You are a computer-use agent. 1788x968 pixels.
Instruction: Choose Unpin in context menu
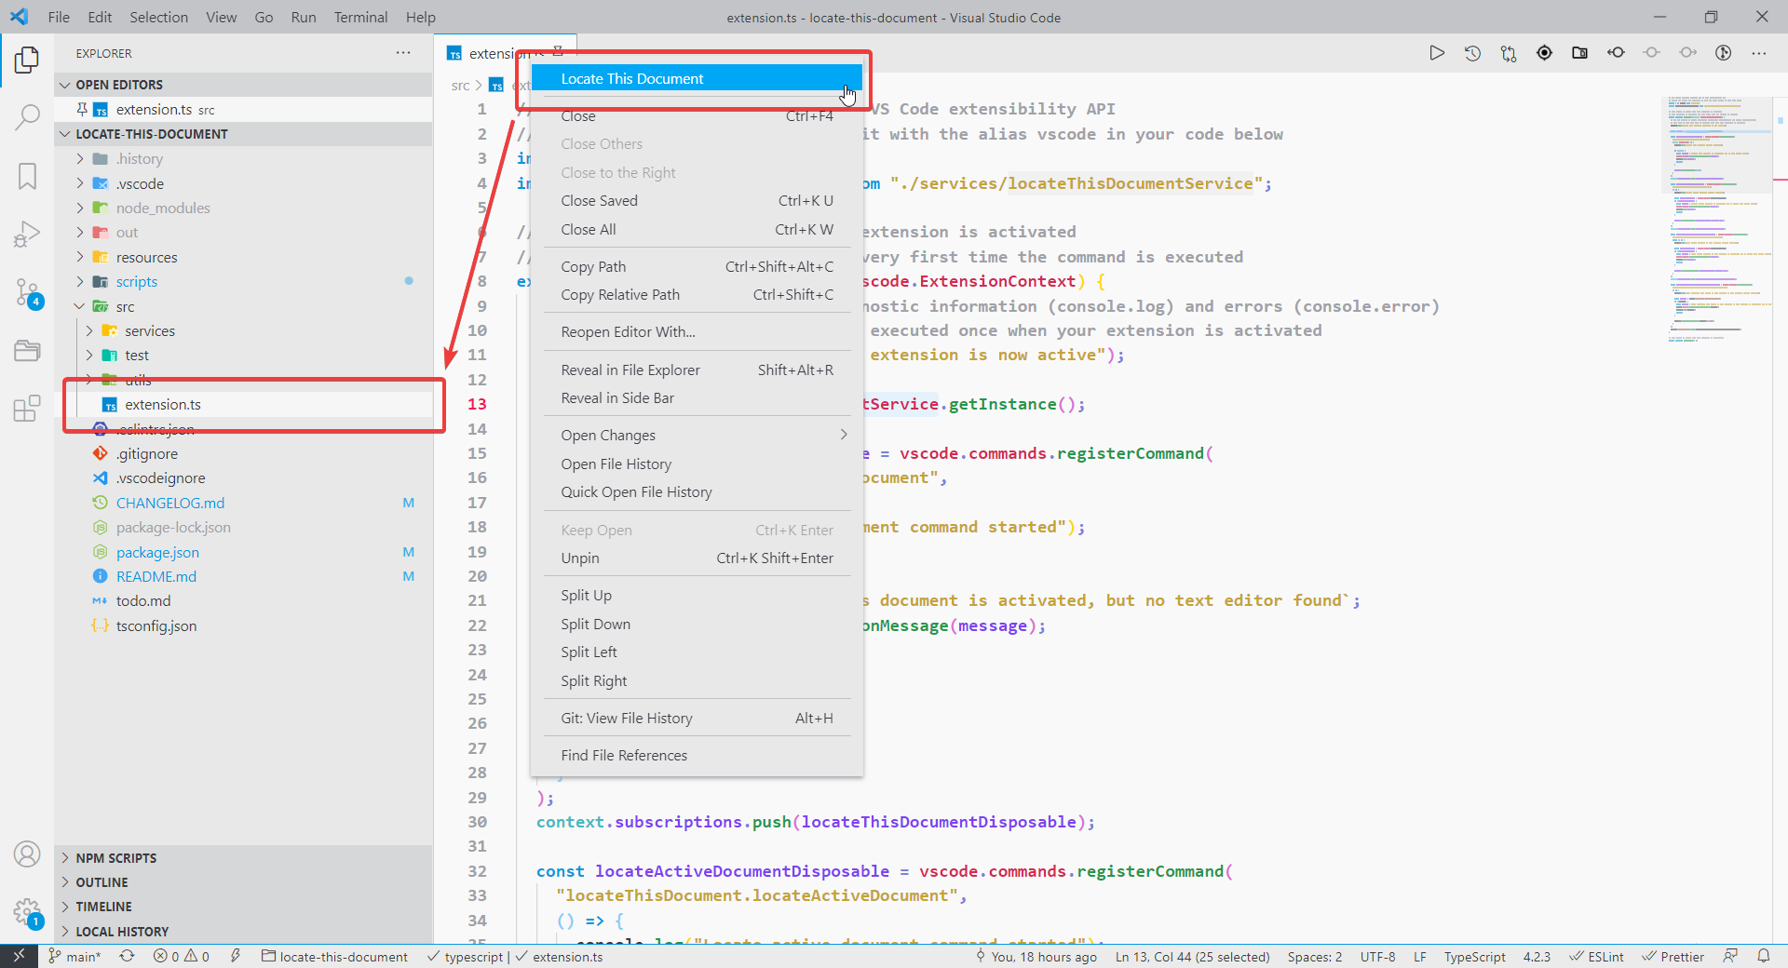pyautogui.click(x=697, y=558)
